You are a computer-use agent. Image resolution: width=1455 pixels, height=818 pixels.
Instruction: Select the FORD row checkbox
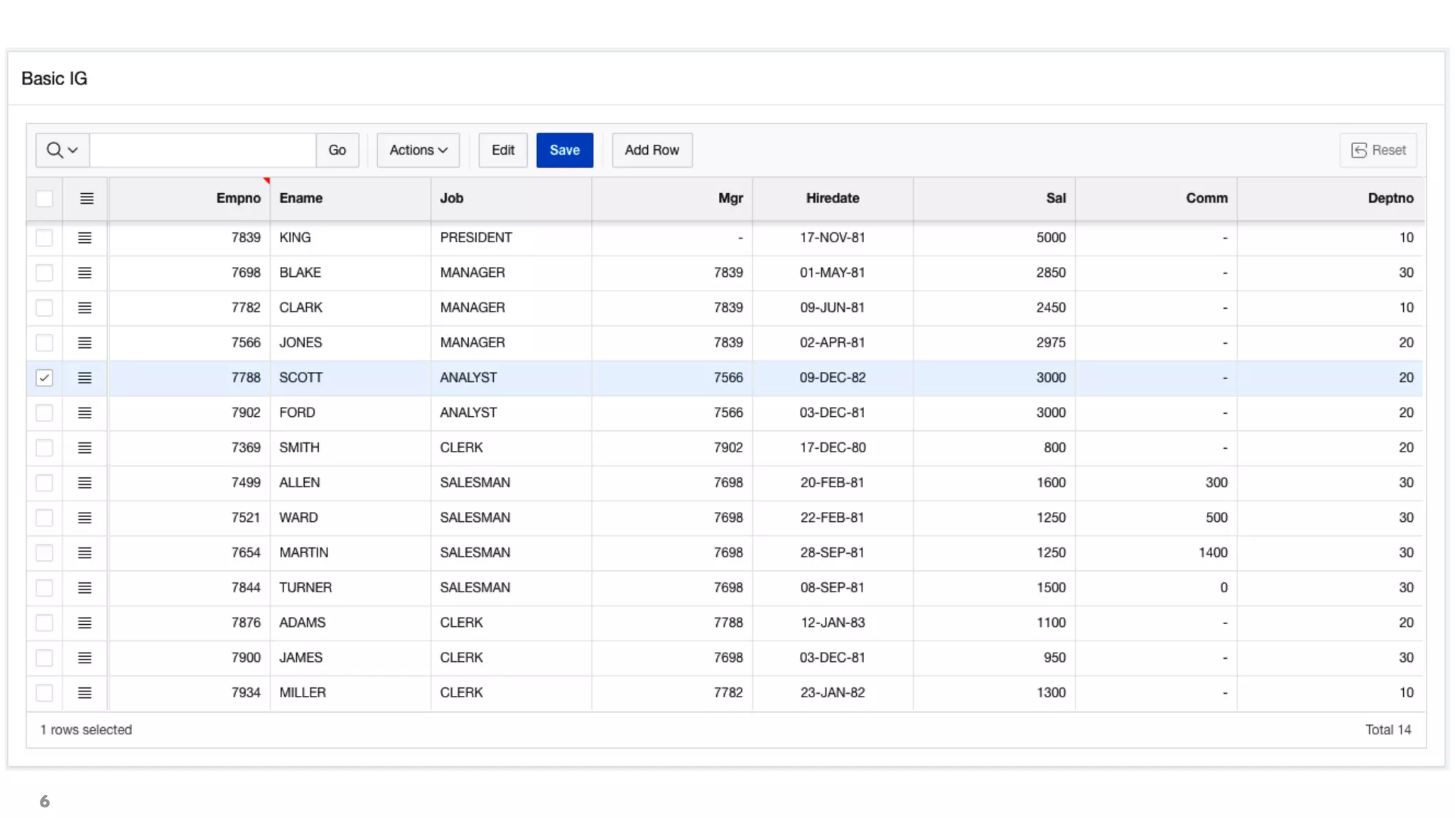44,413
